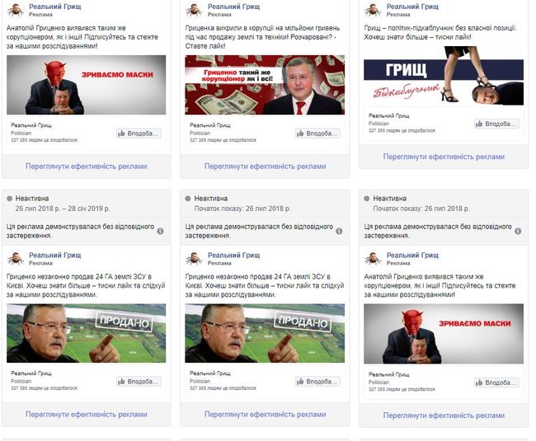Click Вподоба under the bottom right devil mask ad

[x=496, y=382]
